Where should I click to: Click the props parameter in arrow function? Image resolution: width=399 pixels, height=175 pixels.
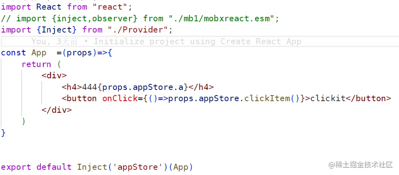tap(79, 53)
